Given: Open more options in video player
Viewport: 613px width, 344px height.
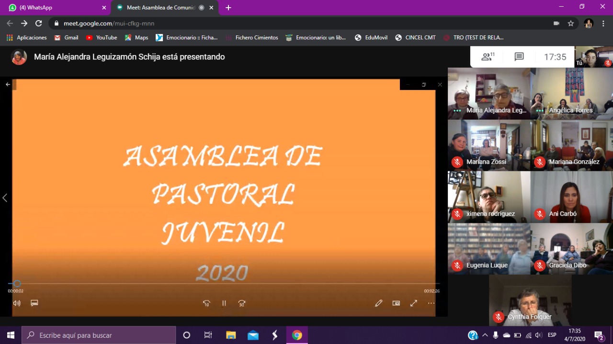Looking at the screenshot, I should 431,303.
